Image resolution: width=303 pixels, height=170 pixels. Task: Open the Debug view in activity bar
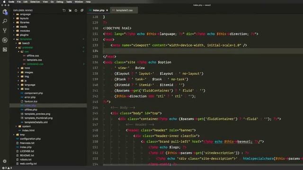pyautogui.click(x=5, y=40)
